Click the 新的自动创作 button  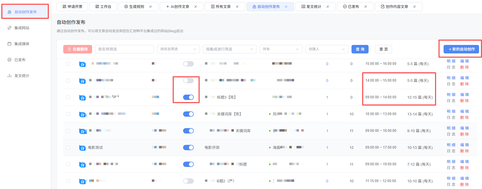coord(461,49)
